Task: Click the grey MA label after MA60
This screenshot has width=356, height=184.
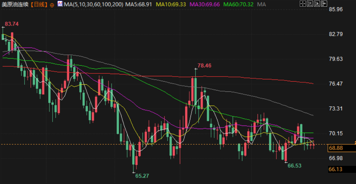Action: pyautogui.click(x=261, y=4)
